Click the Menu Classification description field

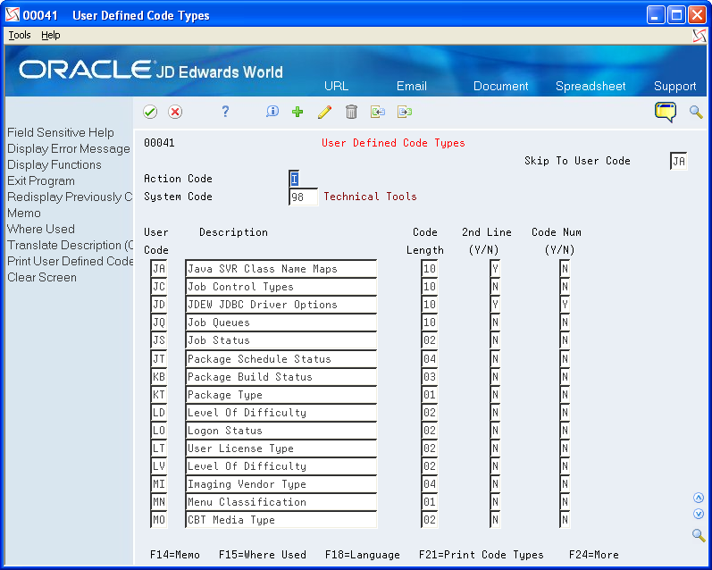(x=281, y=502)
